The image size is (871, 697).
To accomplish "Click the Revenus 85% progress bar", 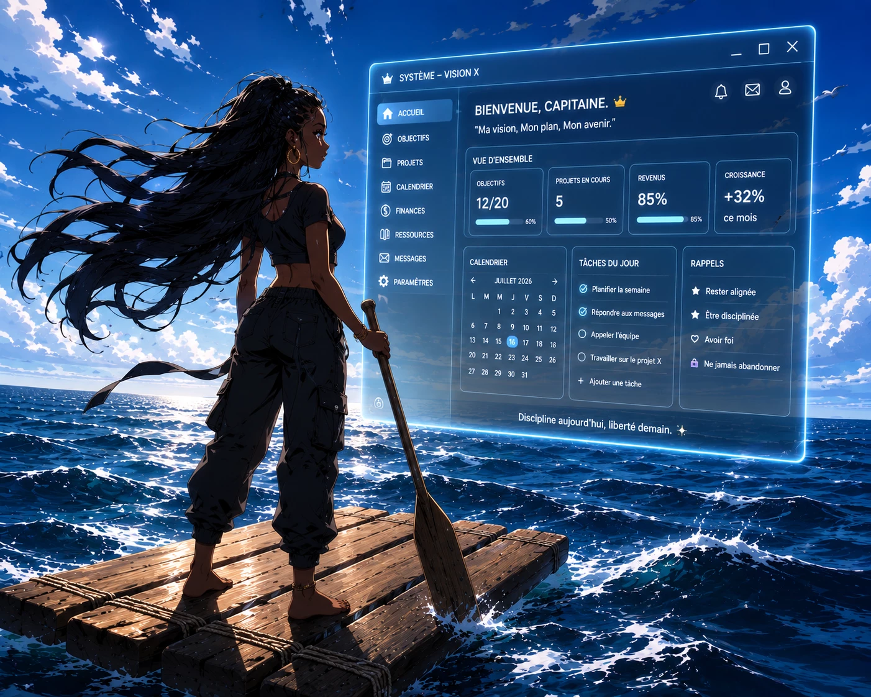I will click(662, 219).
